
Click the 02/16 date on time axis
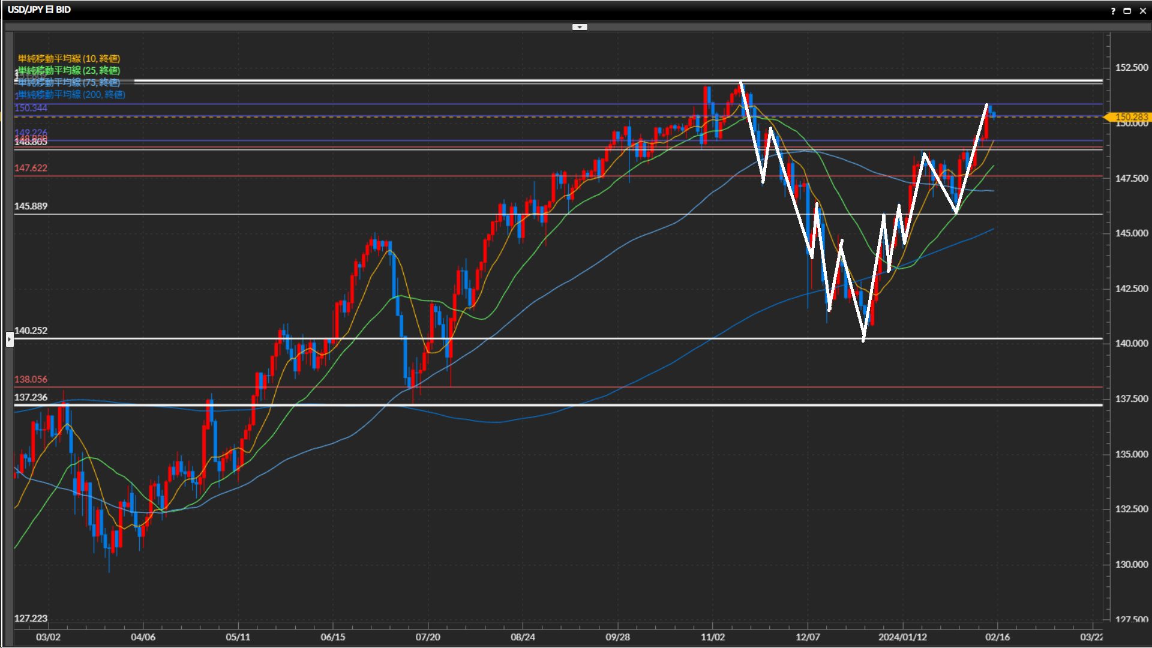coord(997,637)
